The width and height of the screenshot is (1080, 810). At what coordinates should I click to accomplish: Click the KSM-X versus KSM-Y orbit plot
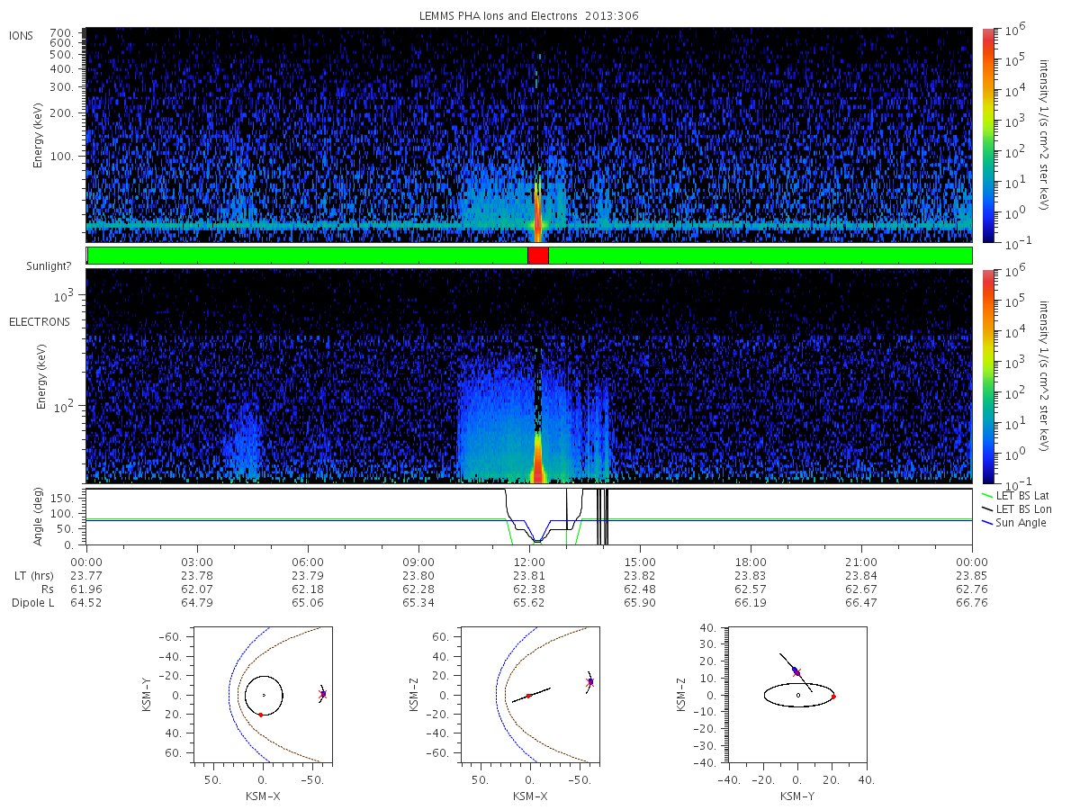[262, 695]
